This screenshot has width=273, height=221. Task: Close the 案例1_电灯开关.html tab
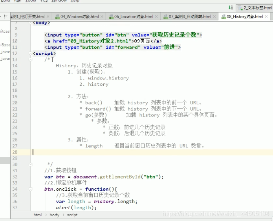click(x=48, y=17)
